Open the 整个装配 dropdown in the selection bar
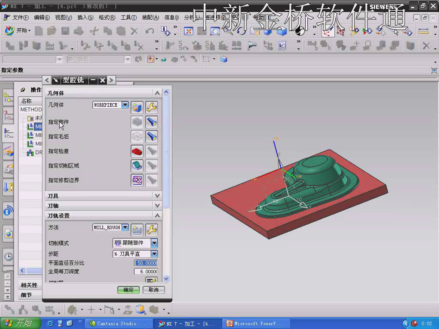 click(128, 59)
